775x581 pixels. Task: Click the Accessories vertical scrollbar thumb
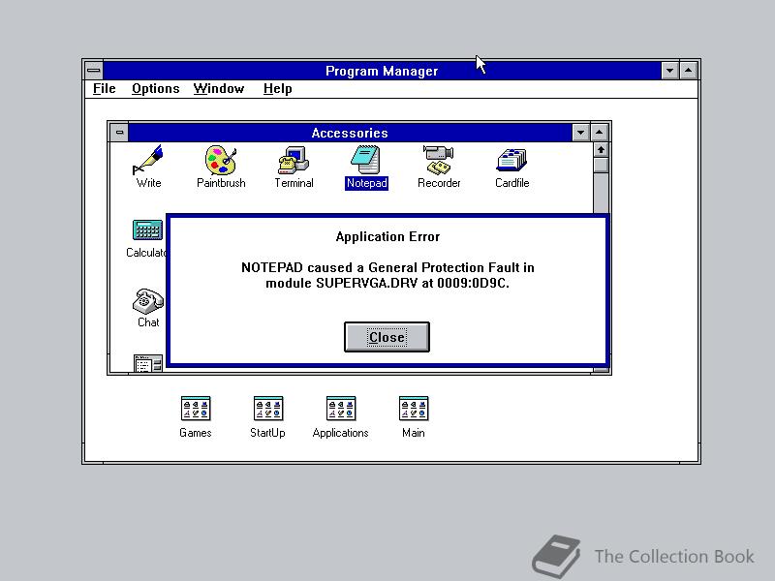pos(601,165)
